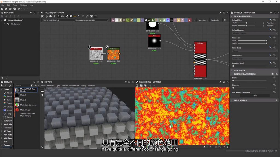This screenshot has width=280, height=157.
Task: Open the Filter by Node Type dropdown
Action: (66, 20)
